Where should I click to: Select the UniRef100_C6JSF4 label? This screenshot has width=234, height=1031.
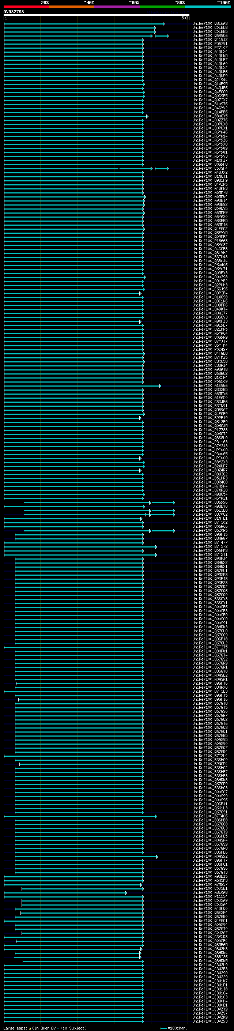point(210,169)
